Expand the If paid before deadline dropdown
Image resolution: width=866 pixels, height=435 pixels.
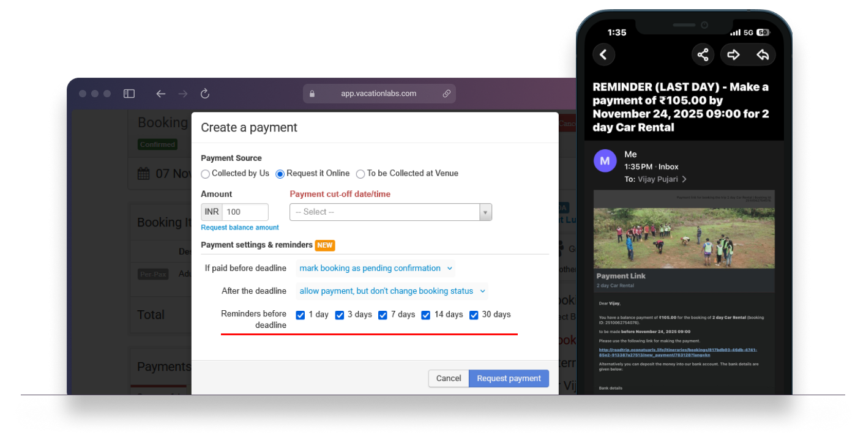(375, 268)
